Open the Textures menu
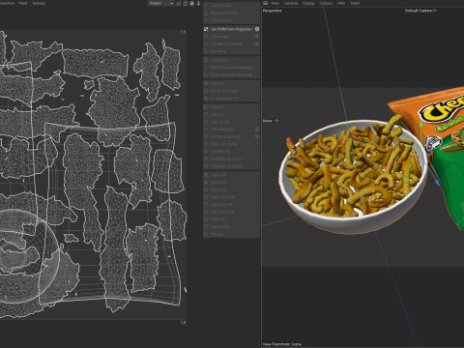Screen dimensions: 464x348 39,3
